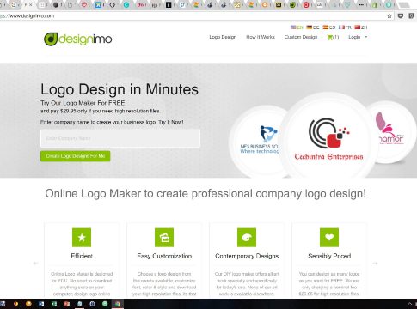Open the Custom Design link
The image size is (417, 309).
(301, 37)
